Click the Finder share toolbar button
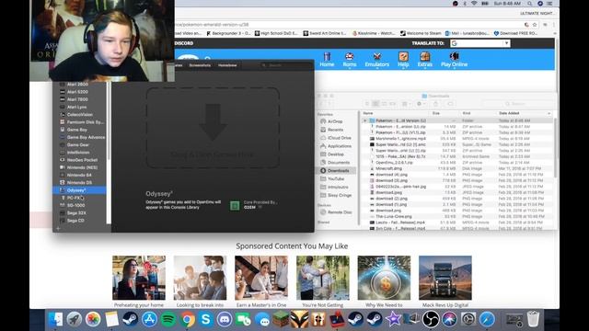The width and height of the screenshot is (589, 331). coord(435,104)
